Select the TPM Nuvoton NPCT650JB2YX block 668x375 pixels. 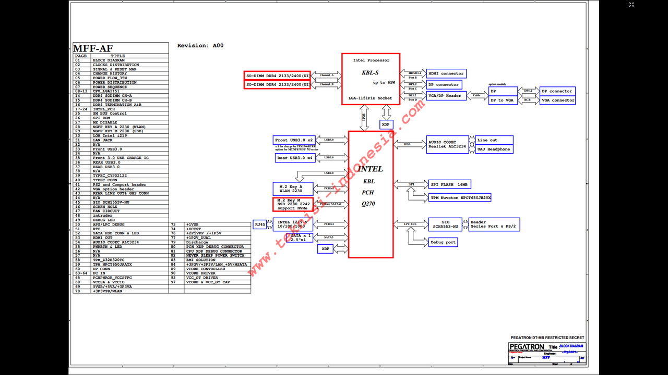[459, 198]
